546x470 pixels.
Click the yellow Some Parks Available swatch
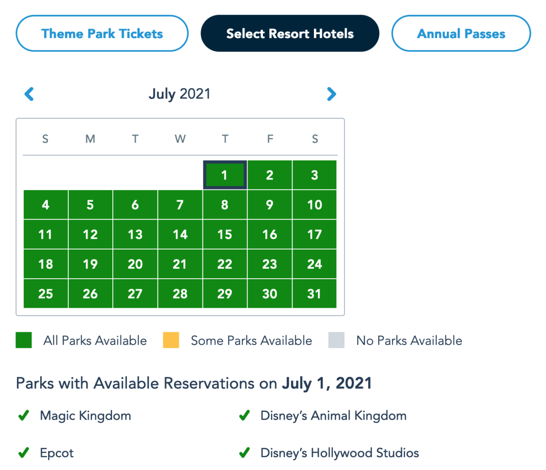pos(171,340)
